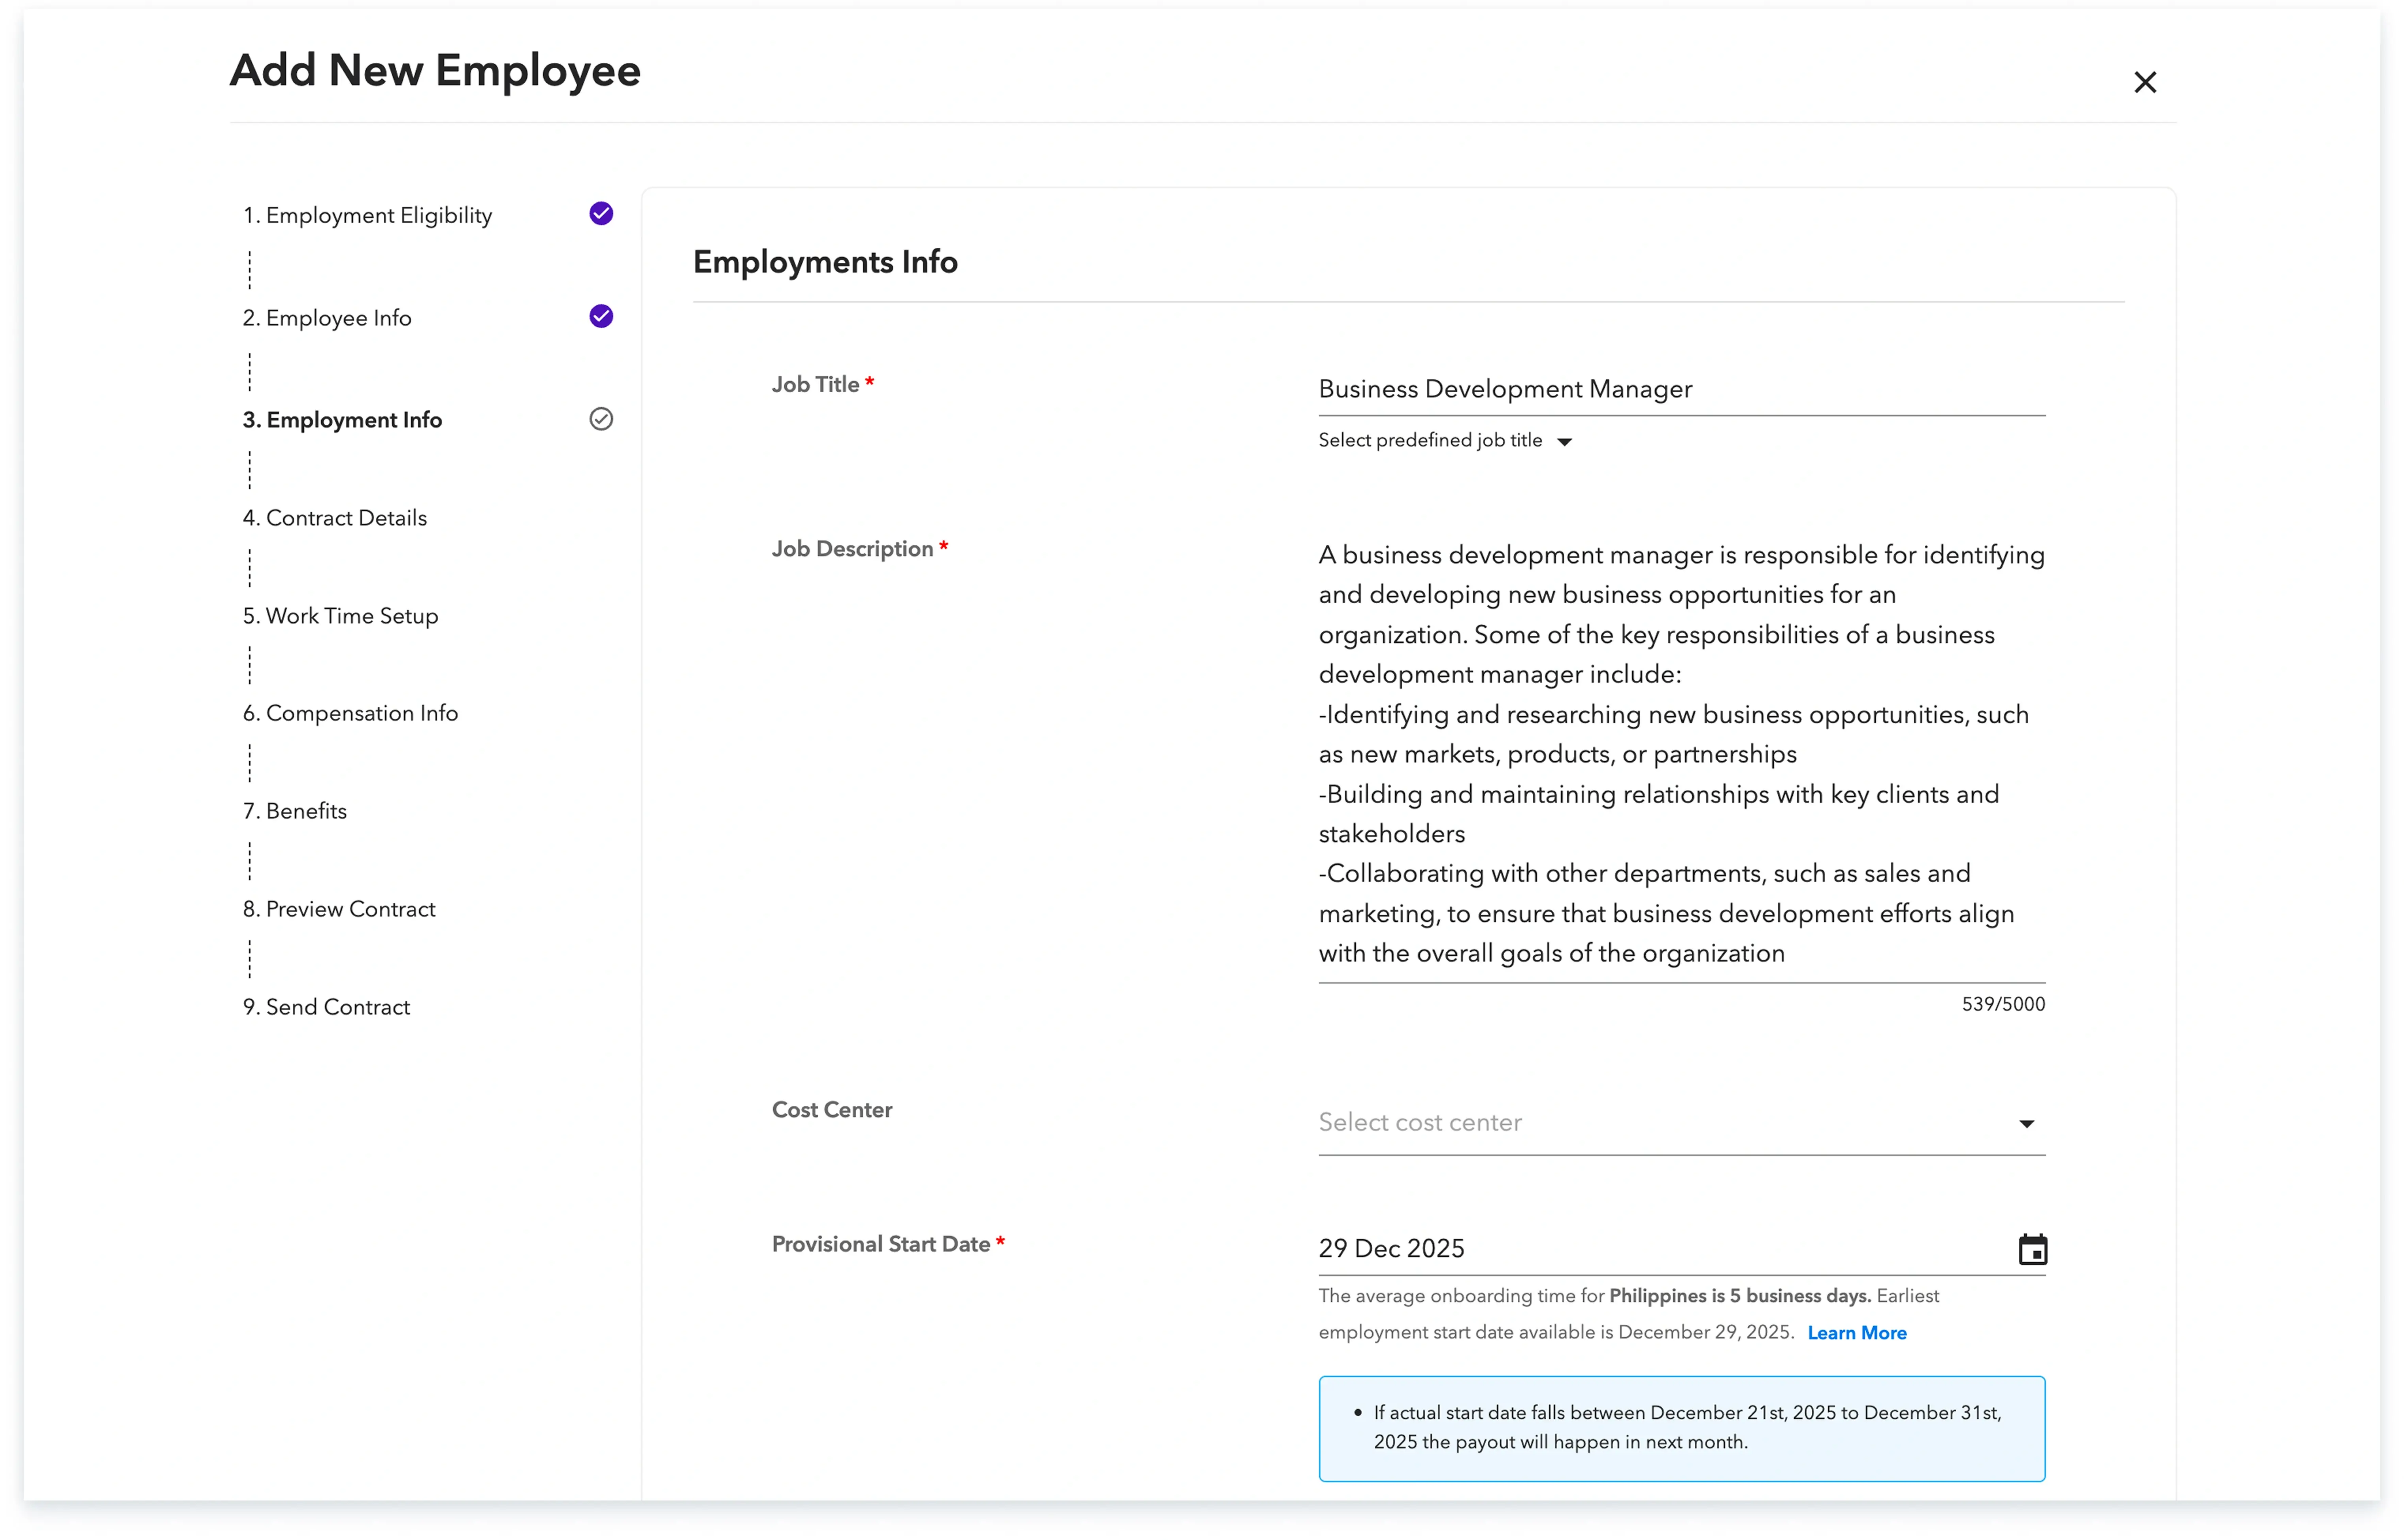Viewport: 2404px width, 1540px height.
Task: Click the red asterisk beside Job Description
Action: [943, 546]
